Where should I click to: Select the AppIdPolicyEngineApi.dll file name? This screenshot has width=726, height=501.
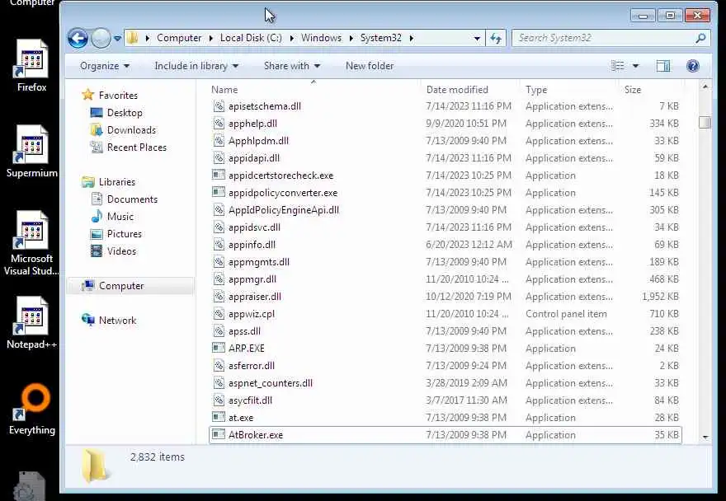tap(283, 210)
